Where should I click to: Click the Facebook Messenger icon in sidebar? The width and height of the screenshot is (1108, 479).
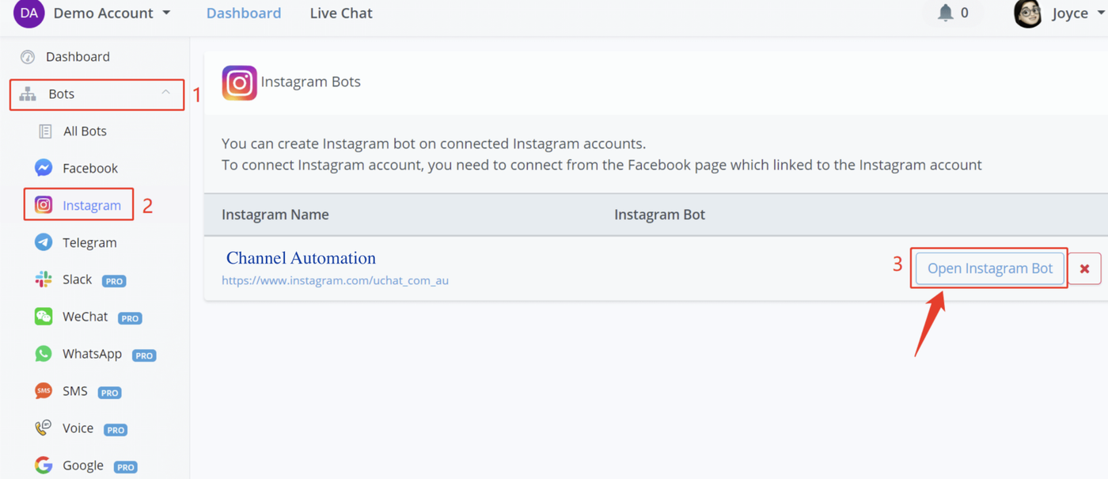(44, 168)
